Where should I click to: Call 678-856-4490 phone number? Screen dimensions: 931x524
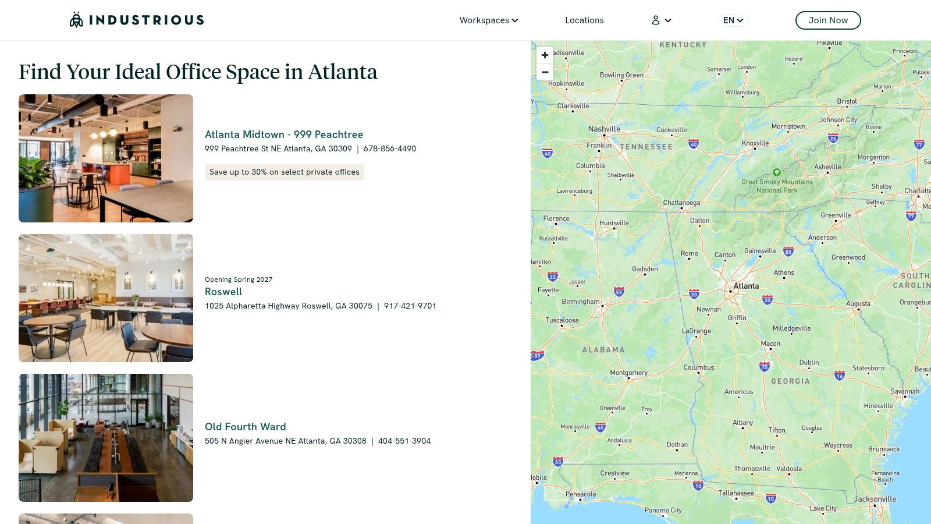click(x=390, y=149)
